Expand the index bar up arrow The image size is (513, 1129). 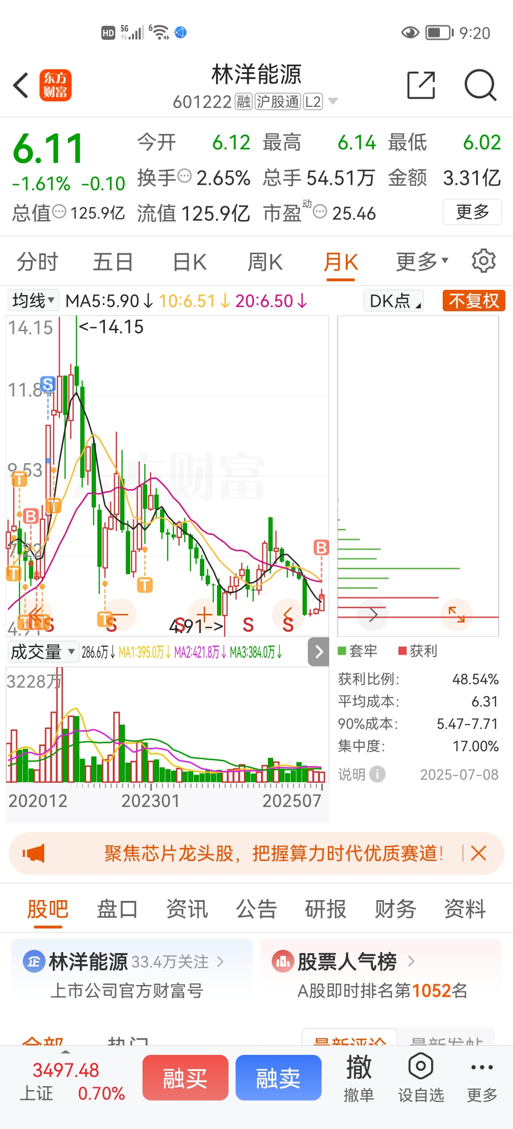click(66, 1052)
